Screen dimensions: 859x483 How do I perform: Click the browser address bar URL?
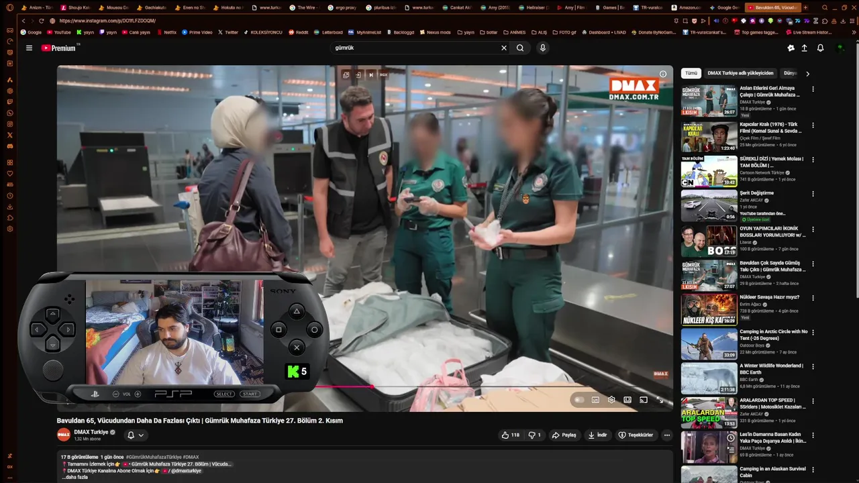(107, 21)
